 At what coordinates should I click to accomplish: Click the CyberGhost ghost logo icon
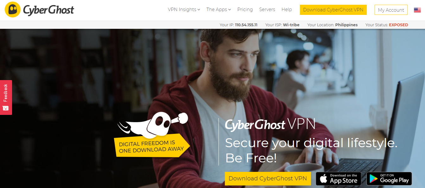13,10
